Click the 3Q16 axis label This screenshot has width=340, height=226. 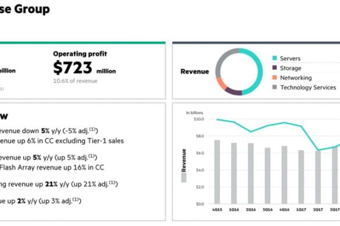pos(267,210)
